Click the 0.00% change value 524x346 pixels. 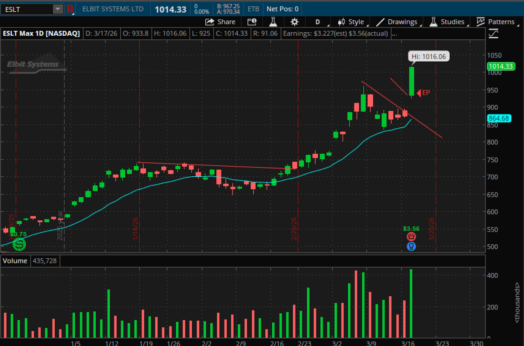pyautogui.click(x=201, y=12)
